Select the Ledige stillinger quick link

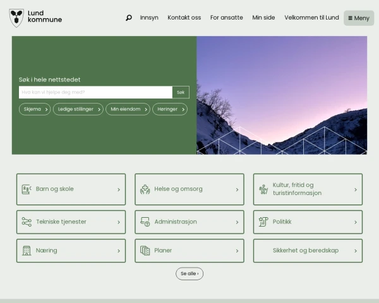[78, 109]
